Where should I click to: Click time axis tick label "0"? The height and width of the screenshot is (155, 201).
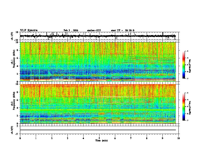click(x=20, y=138)
